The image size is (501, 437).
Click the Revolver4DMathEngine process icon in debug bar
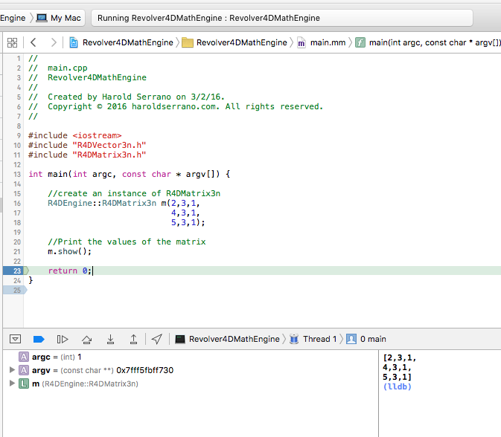[180, 339]
